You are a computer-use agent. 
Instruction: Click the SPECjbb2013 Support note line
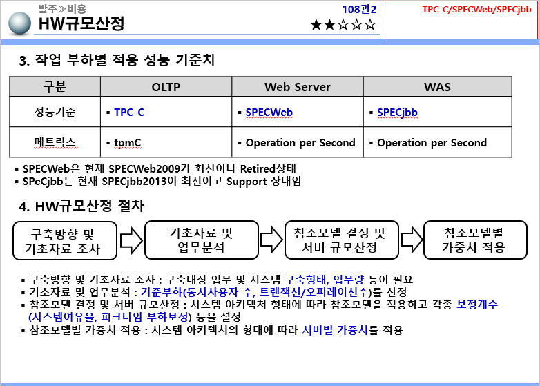pos(158,181)
